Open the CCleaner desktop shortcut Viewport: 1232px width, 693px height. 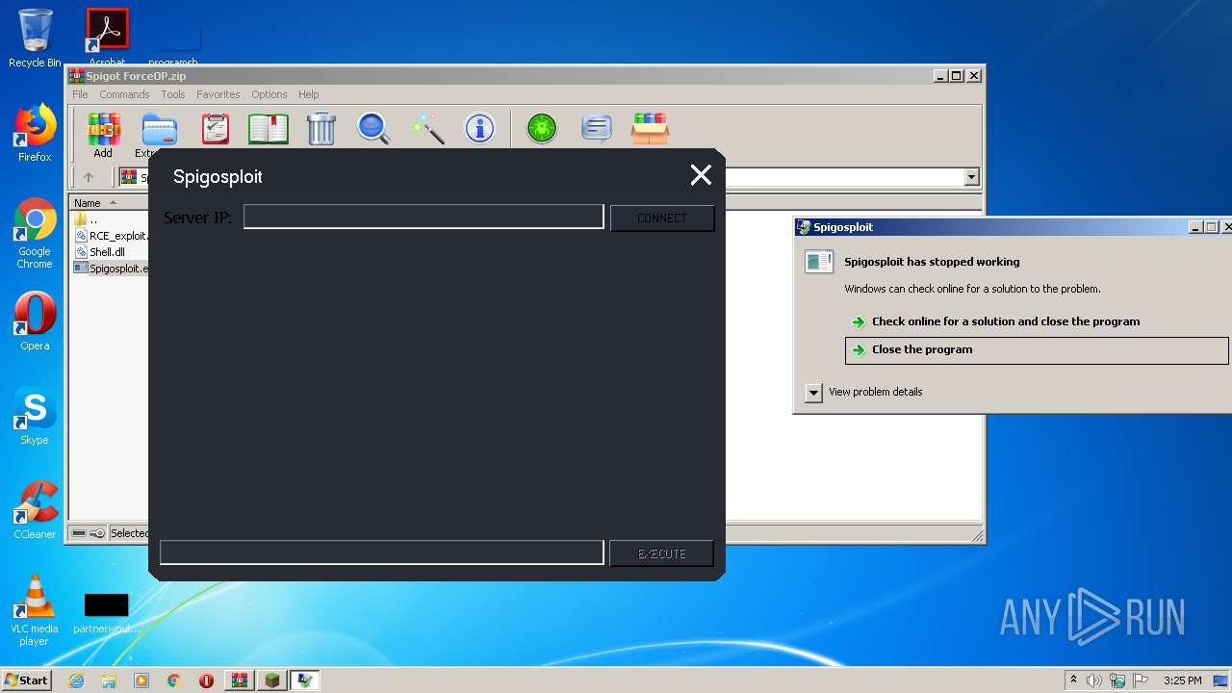[x=35, y=510]
